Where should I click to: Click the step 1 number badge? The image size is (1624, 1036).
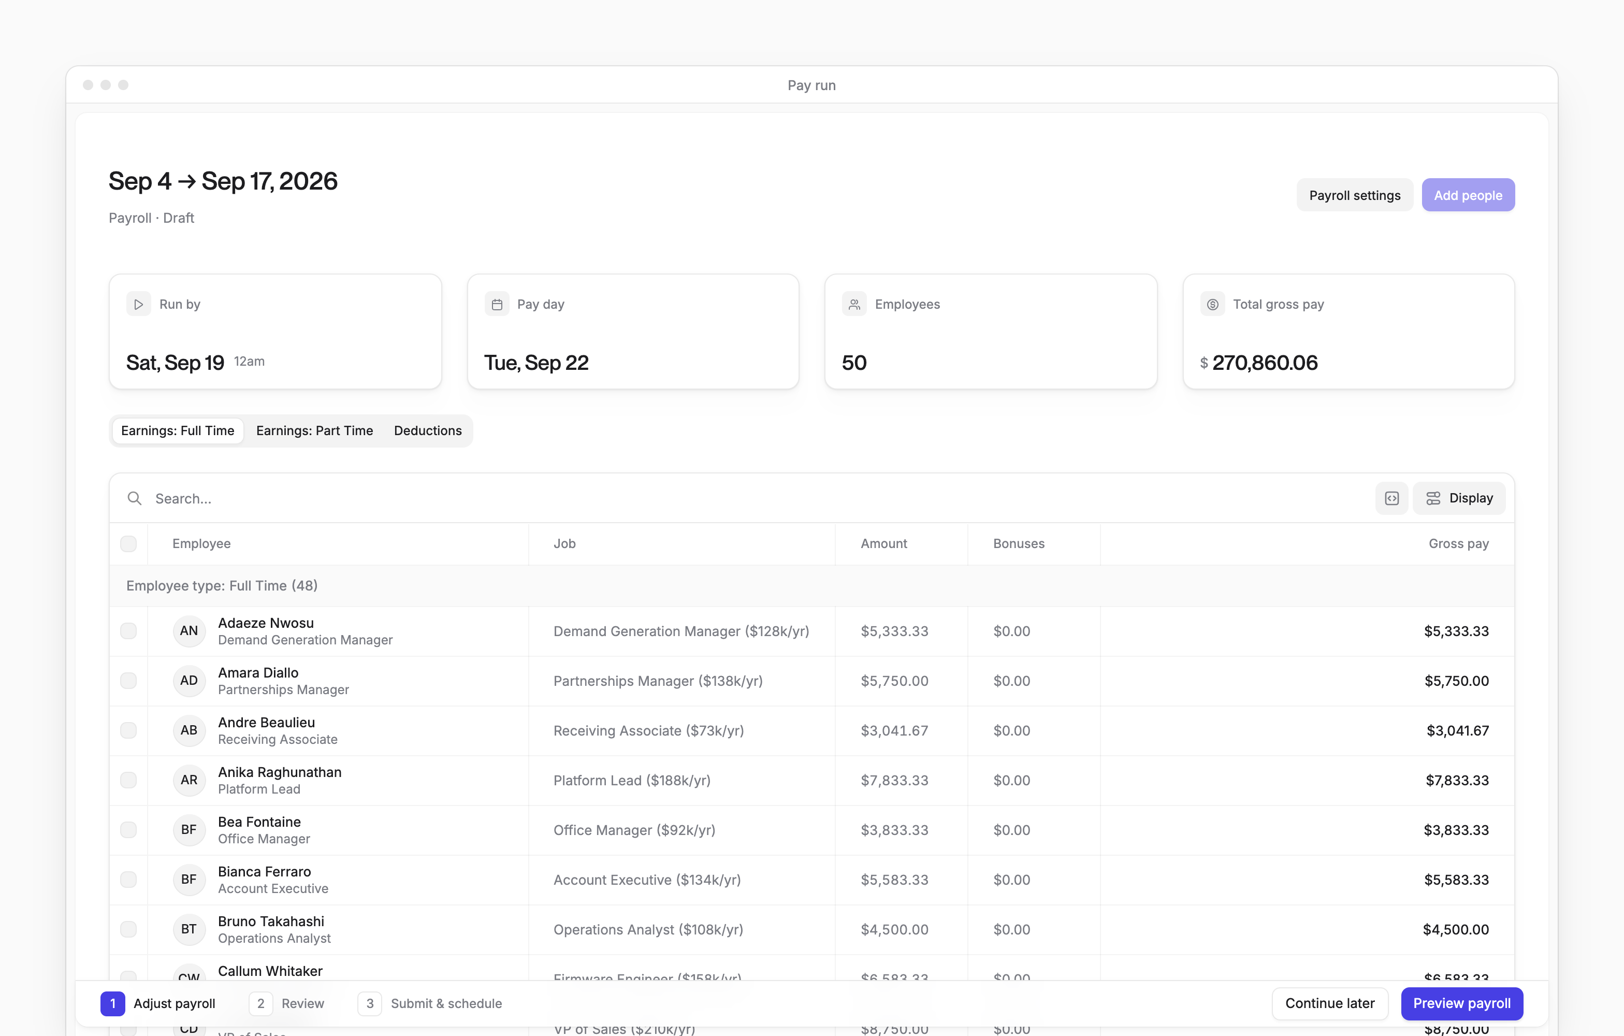(112, 1004)
